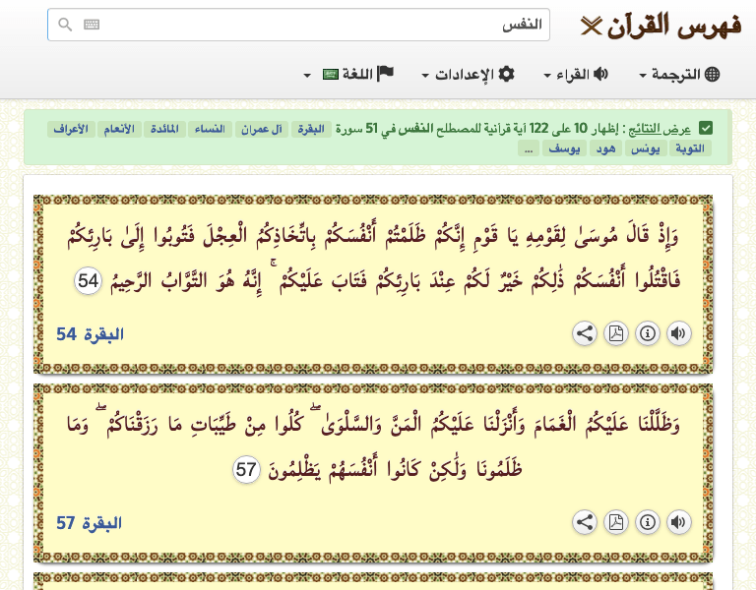Filter results by surah يوسف
This screenshot has height=590, width=756.
(563, 148)
